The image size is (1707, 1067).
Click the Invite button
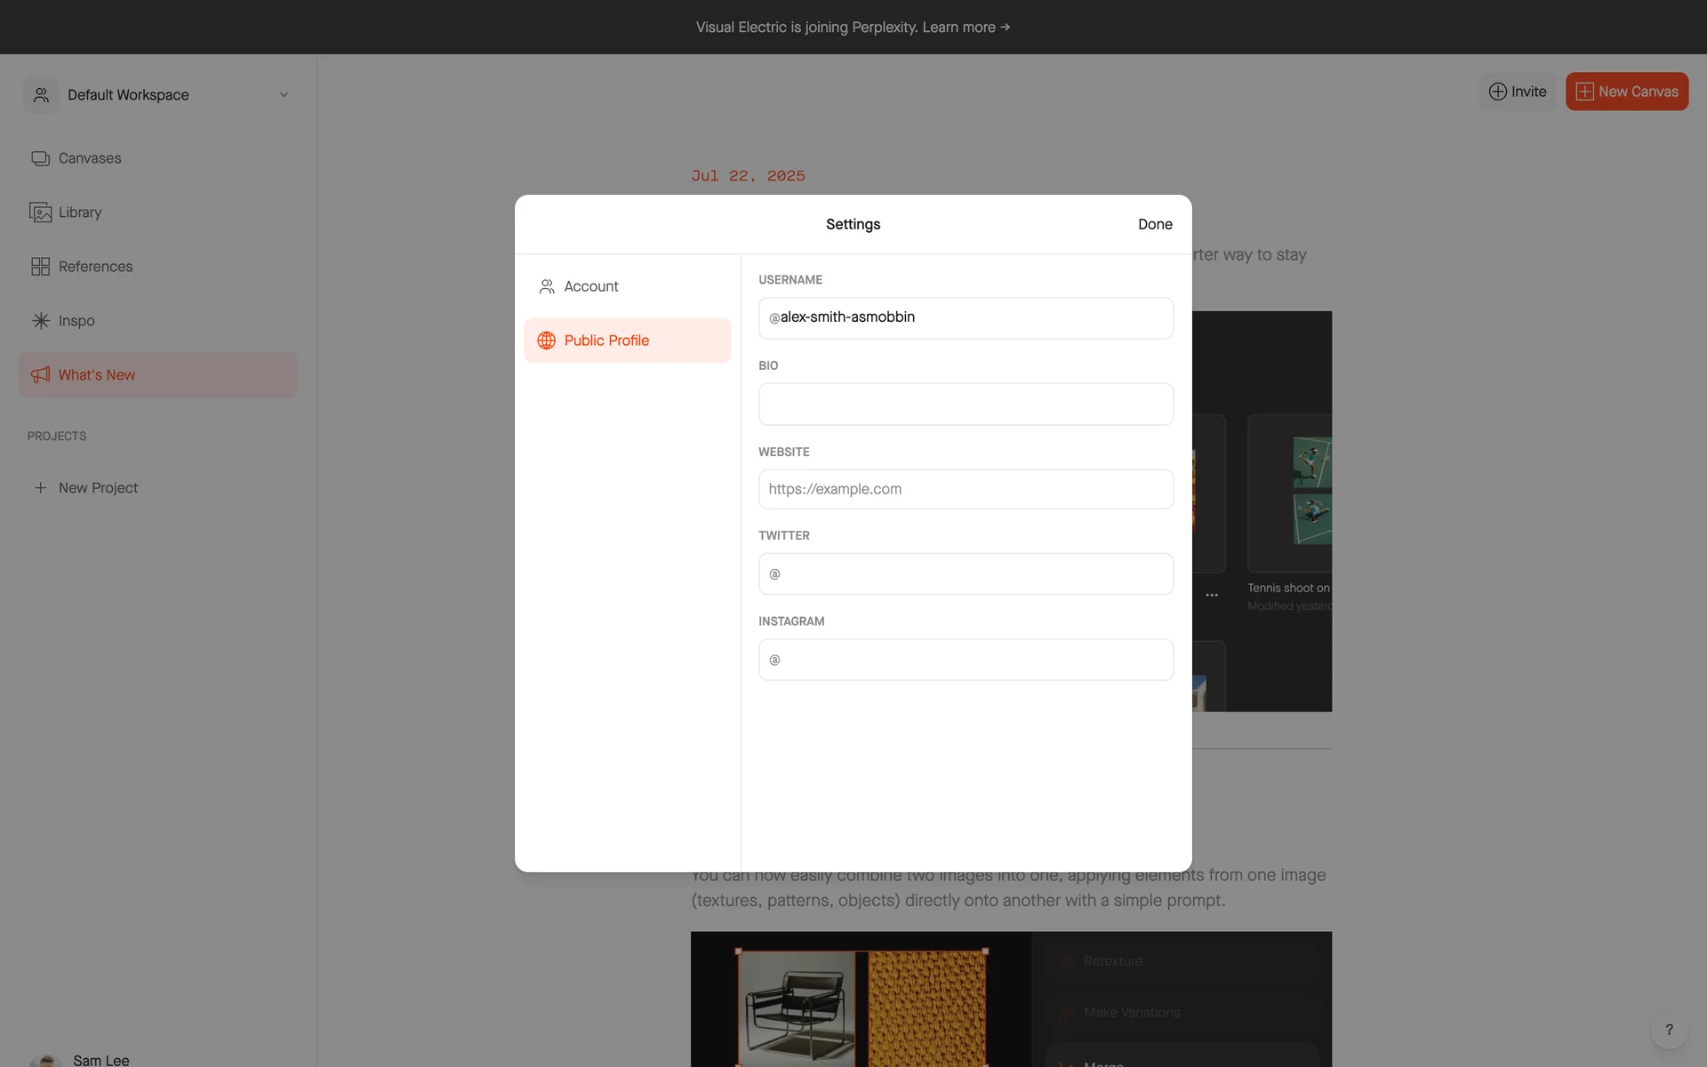coord(1518,92)
